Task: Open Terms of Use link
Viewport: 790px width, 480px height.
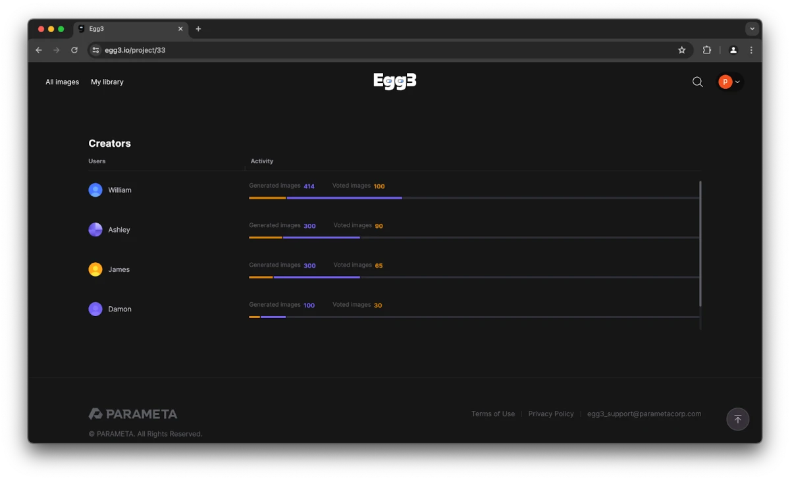Action: 493,414
